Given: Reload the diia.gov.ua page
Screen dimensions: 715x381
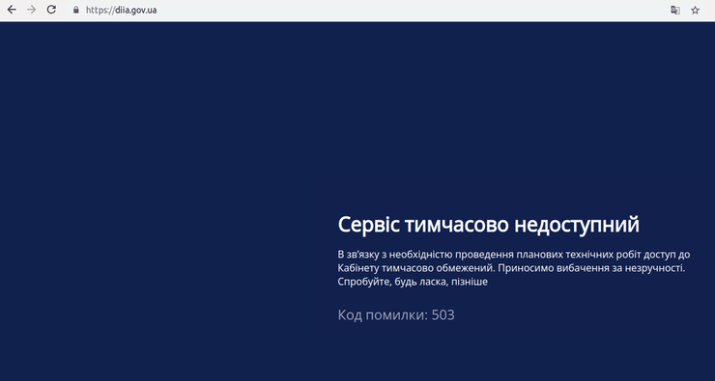Looking at the screenshot, I should coord(51,10).
